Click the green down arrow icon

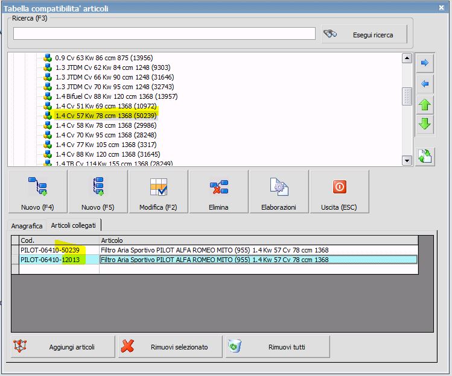click(x=425, y=124)
